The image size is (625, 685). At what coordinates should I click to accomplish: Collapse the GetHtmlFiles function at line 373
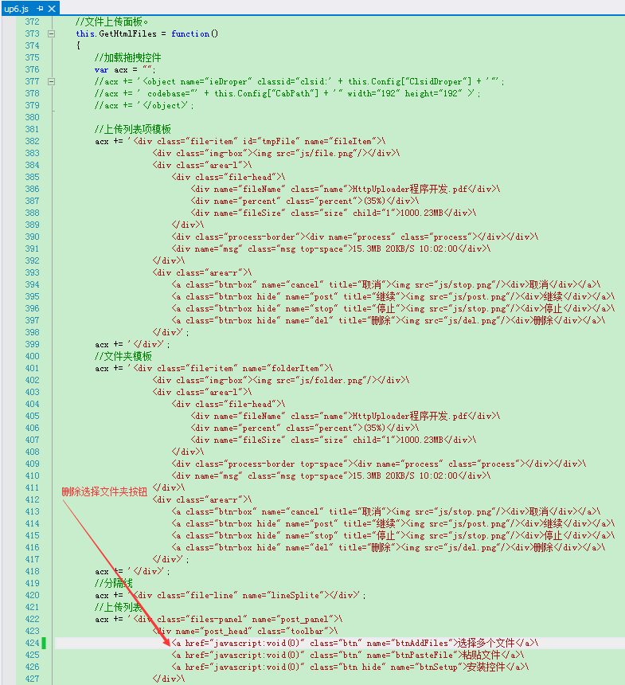[52, 33]
